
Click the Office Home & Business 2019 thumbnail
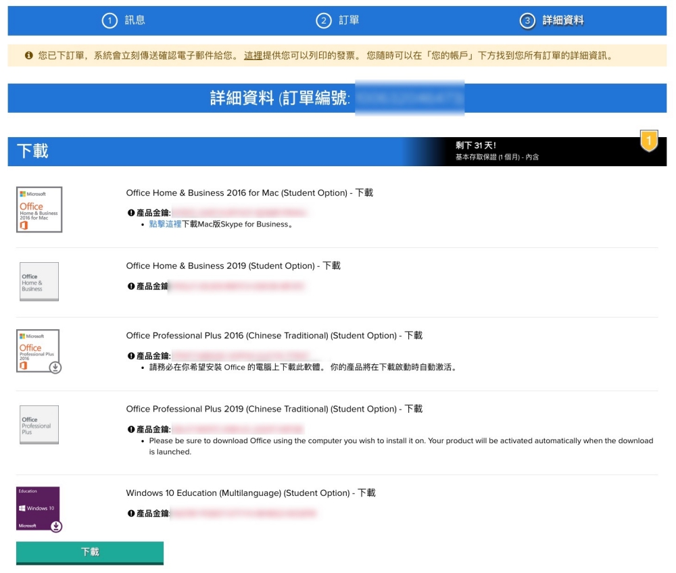point(39,282)
